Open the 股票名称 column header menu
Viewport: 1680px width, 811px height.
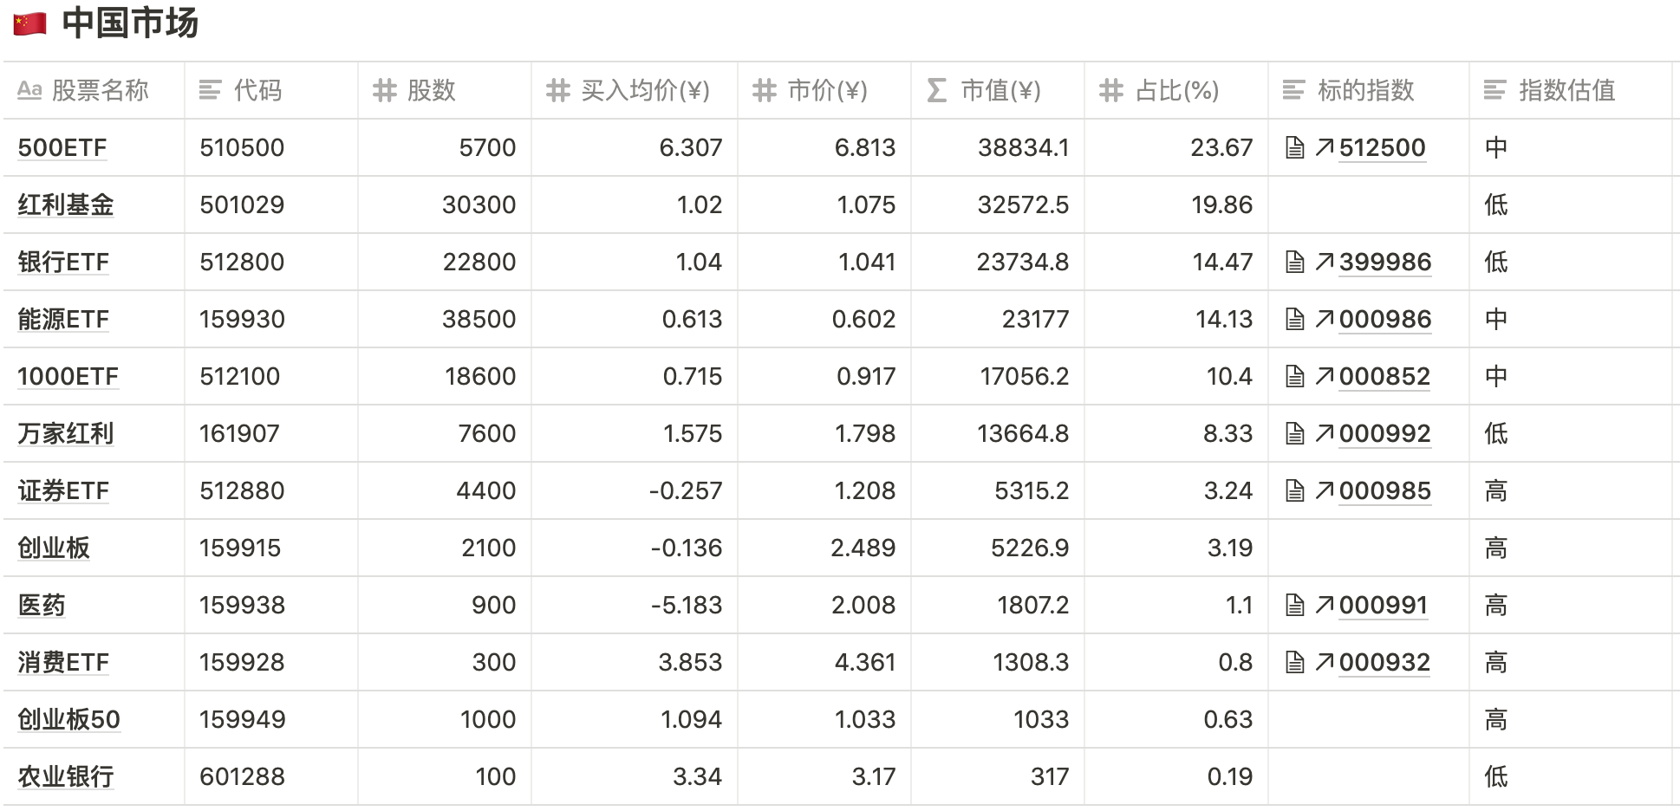pos(94,90)
